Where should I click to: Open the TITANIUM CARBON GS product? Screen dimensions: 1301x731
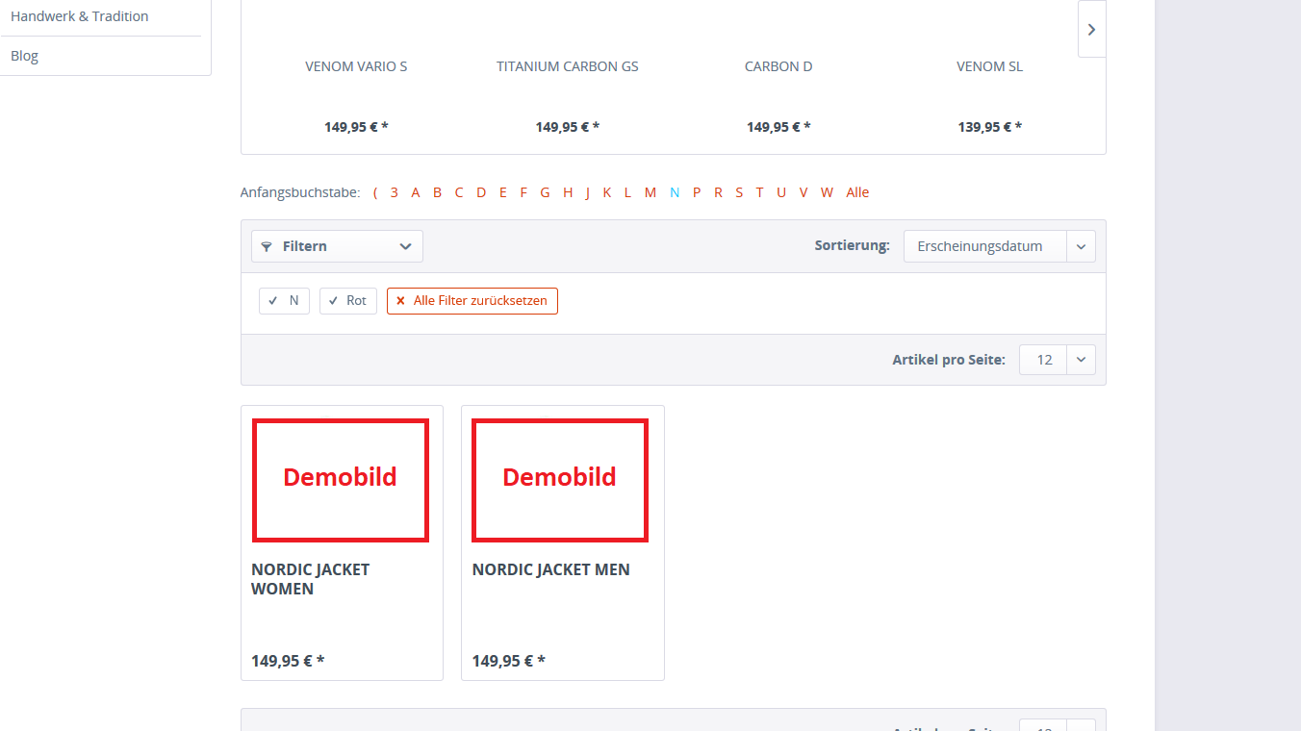tap(568, 66)
